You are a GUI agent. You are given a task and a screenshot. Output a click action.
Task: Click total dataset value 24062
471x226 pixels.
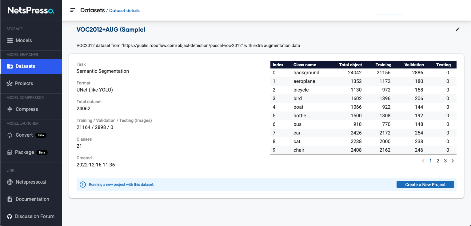83,109
